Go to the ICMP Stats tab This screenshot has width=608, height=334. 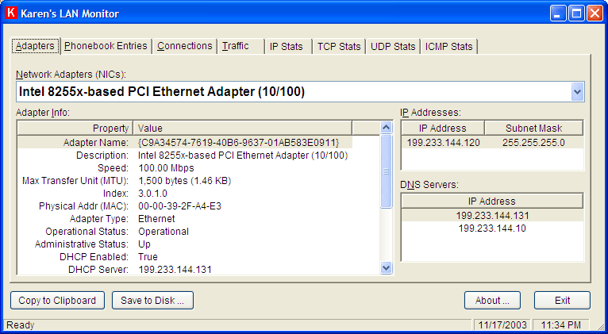(x=449, y=46)
